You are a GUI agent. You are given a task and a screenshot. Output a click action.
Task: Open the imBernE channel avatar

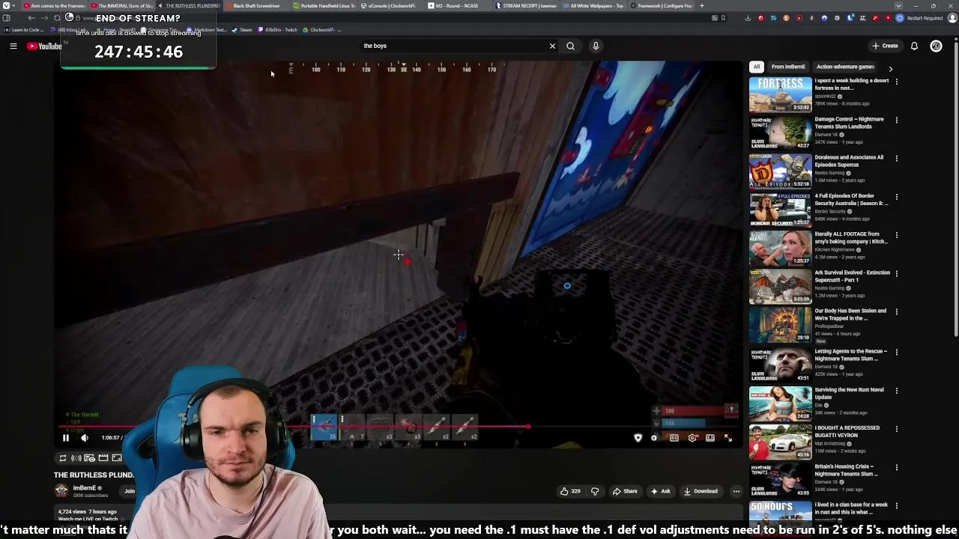61,490
